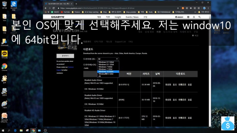Image resolution: width=237 pixels, height=133 pixels.
Task: Open the site search magnifier icon
Action: pos(199,17)
